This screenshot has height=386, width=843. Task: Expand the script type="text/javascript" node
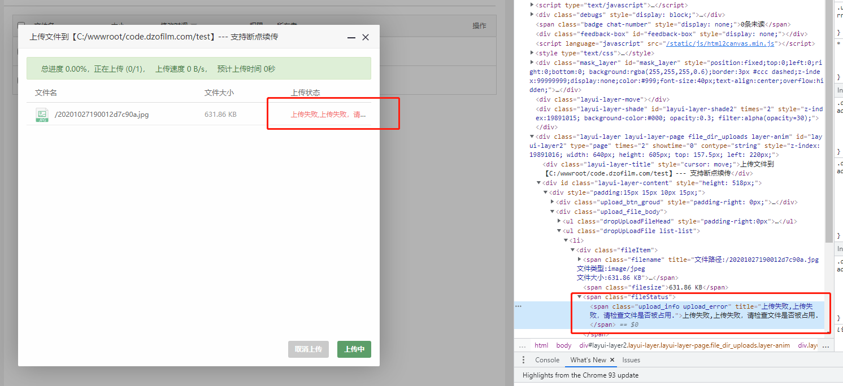tap(532, 5)
